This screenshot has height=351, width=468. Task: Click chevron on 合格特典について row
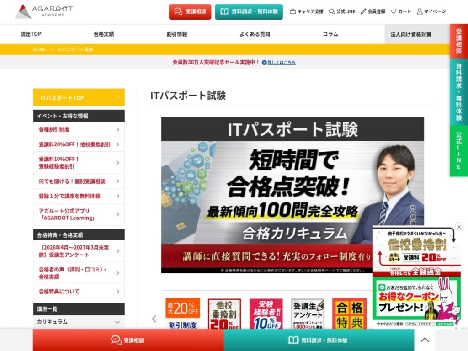(x=118, y=291)
